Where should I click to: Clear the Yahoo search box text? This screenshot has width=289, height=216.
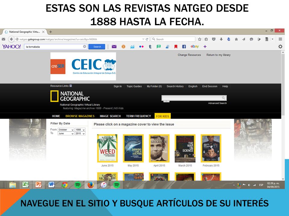84,47
